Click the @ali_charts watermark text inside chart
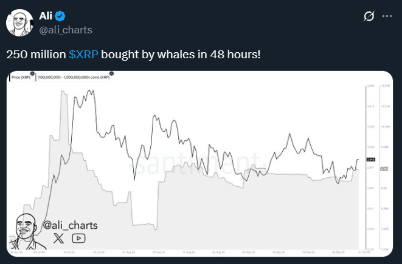 [x=71, y=225]
